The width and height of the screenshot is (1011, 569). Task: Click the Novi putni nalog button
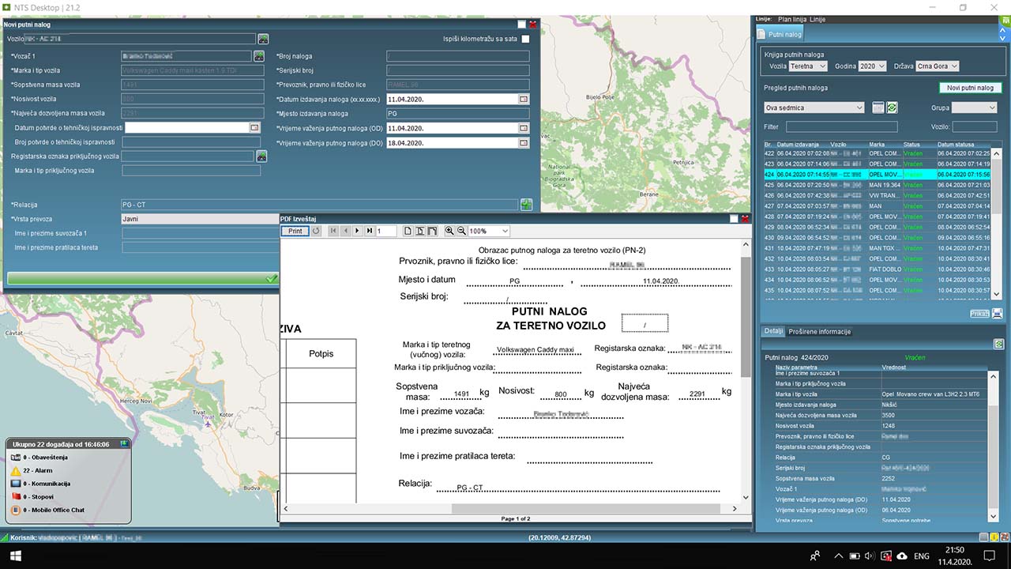click(x=970, y=88)
